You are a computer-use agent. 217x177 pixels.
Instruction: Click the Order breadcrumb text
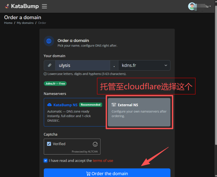pos(42,23)
